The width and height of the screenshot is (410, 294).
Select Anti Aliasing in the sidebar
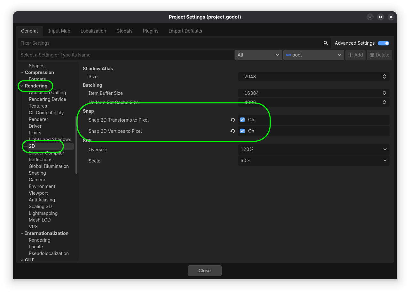coord(42,200)
